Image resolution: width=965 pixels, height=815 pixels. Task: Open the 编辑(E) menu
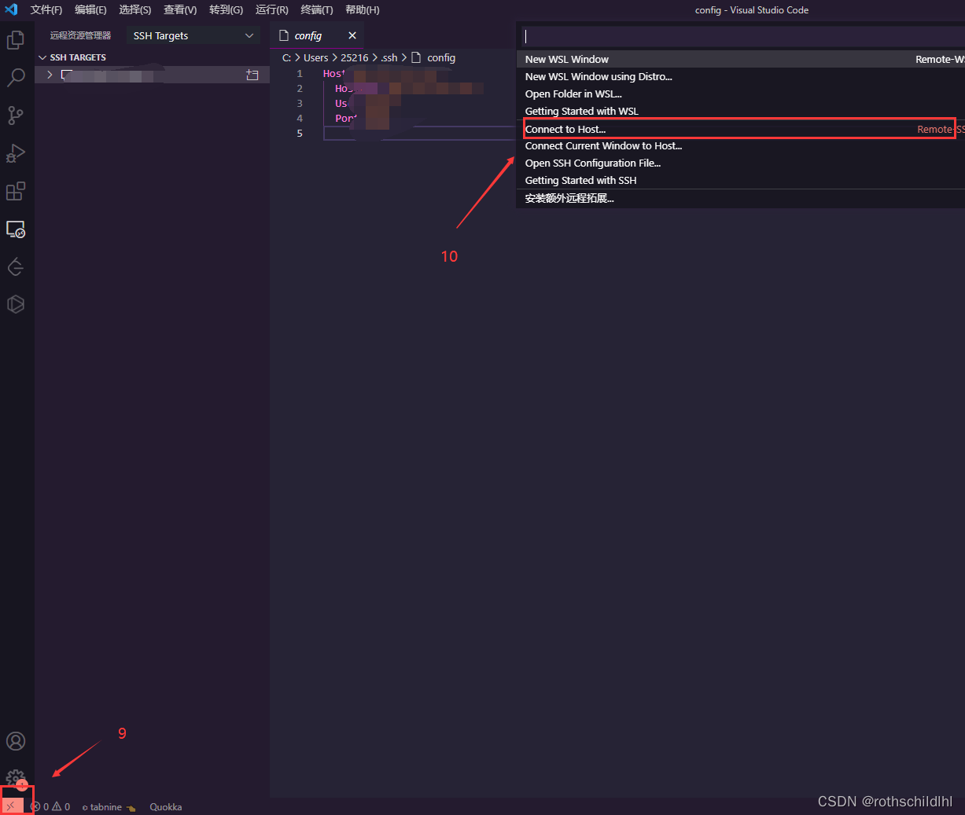coord(90,9)
